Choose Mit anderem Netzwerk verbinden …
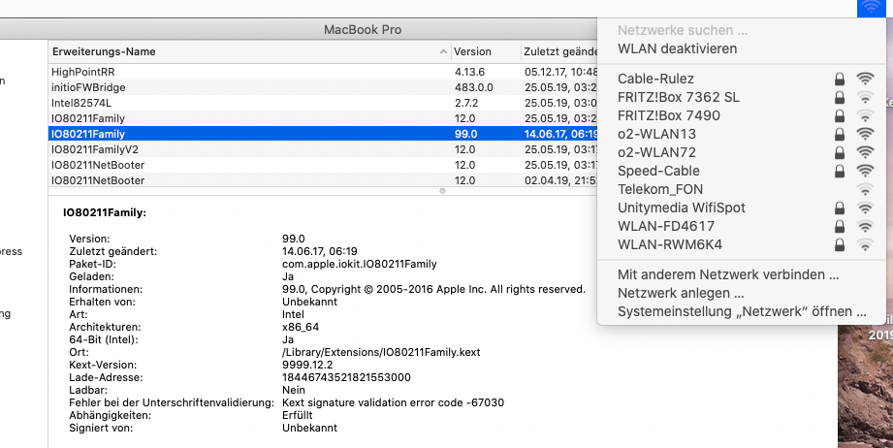The image size is (893, 448). pyautogui.click(x=727, y=274)
